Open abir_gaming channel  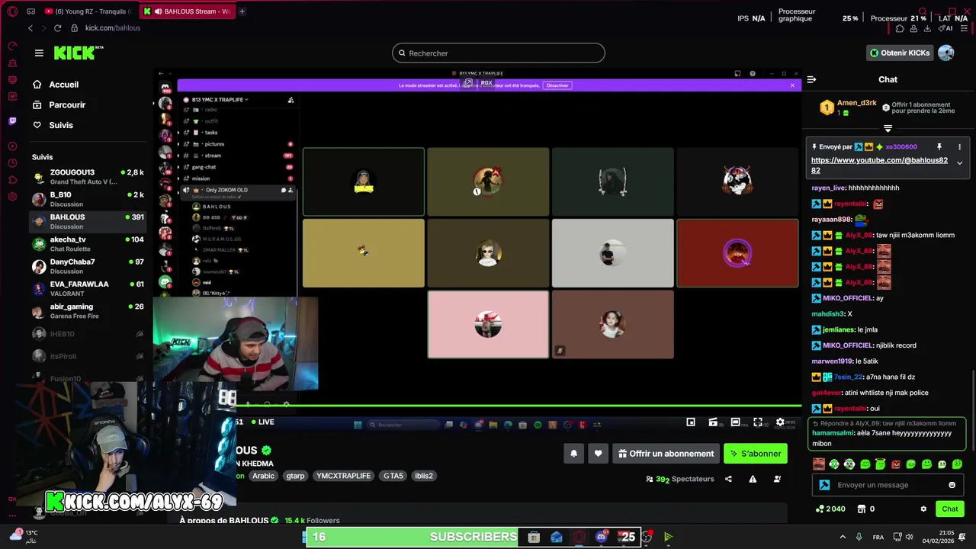coord(88,311)
